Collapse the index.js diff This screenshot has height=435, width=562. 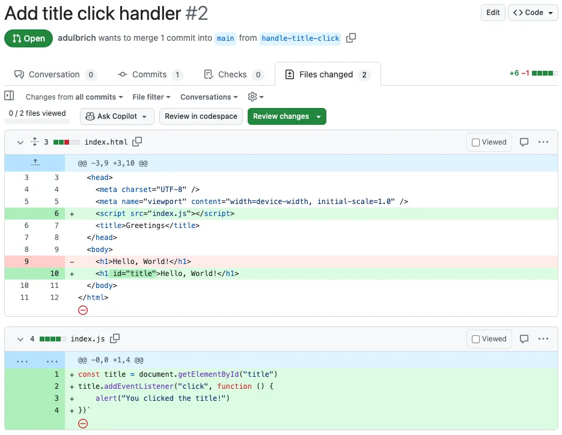click(20, 339)
